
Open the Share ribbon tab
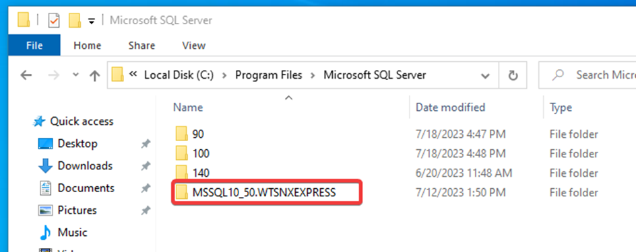tap(141, 45)
